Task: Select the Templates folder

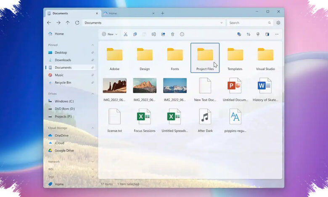Action: tap(235, 58)
